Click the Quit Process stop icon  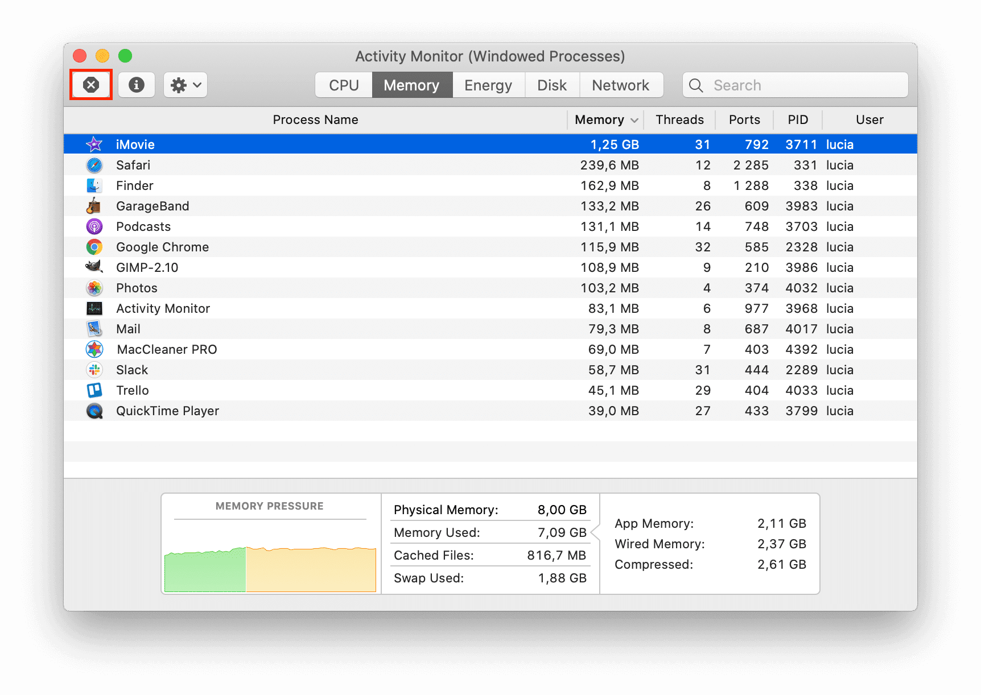(91, 85)
